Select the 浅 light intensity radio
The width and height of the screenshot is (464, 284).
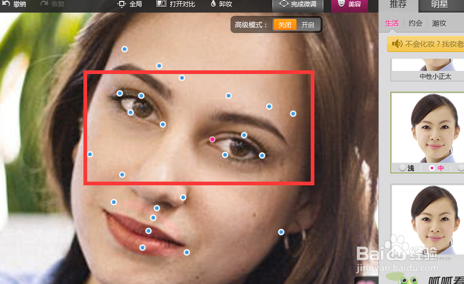tap(402, 168)
